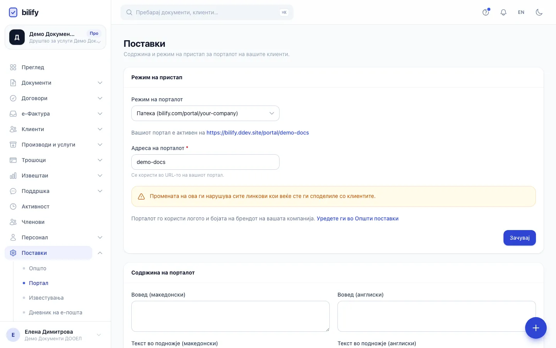The width and height of the screenshot is (556, 348).
Task: Open the Демо Документи company switcher
Action: (x=55, y=37)
